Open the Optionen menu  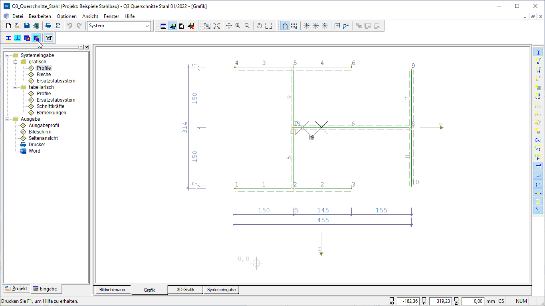67,16
